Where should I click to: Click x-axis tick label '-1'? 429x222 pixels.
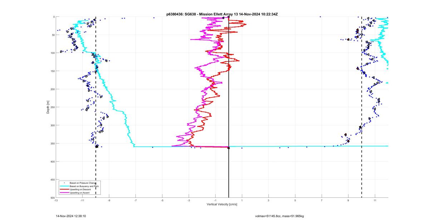point(215,201)
